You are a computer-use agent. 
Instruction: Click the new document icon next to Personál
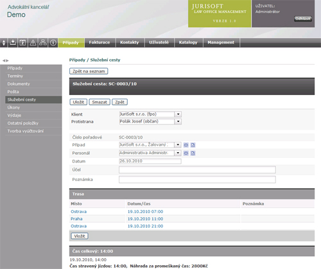coord(193,153)
